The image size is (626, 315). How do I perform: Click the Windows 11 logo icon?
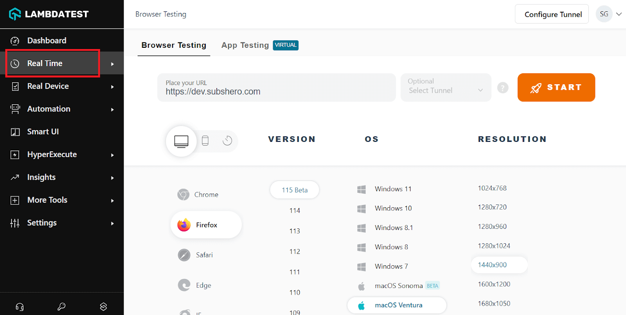coord(362,189)
